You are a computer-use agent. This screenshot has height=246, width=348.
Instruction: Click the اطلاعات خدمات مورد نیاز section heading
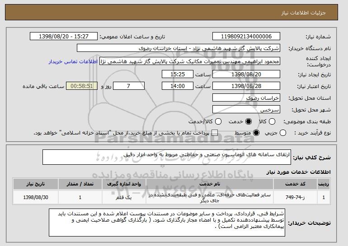(x=298, y=172)
